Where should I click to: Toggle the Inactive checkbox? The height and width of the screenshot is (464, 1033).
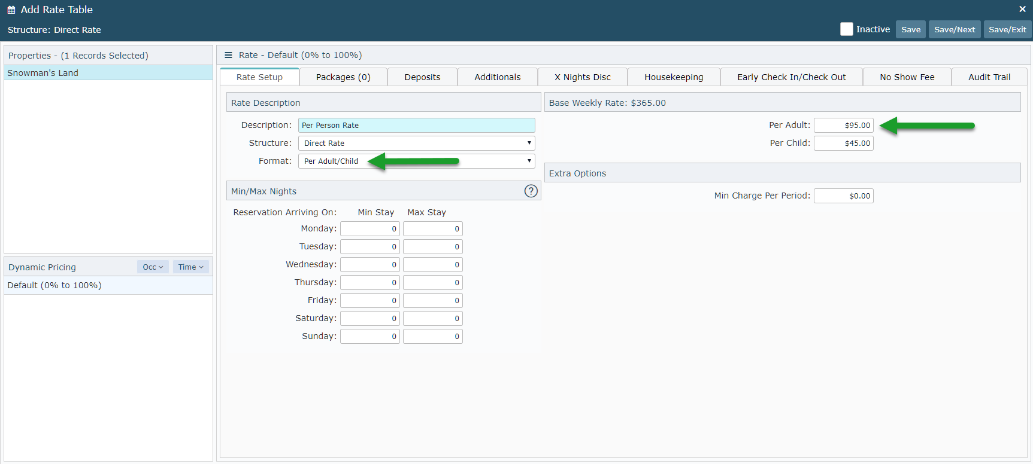[846, 29]
